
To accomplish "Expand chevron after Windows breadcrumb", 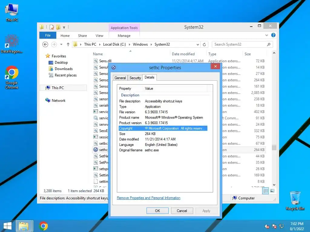I will (151, 45).
